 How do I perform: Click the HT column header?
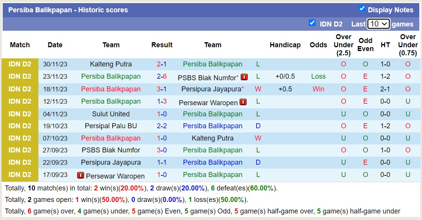[x=386, y=45]
